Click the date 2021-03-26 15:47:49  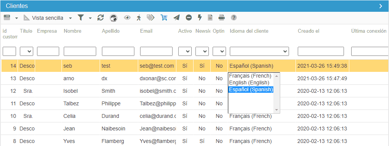(x=322, y=79)
